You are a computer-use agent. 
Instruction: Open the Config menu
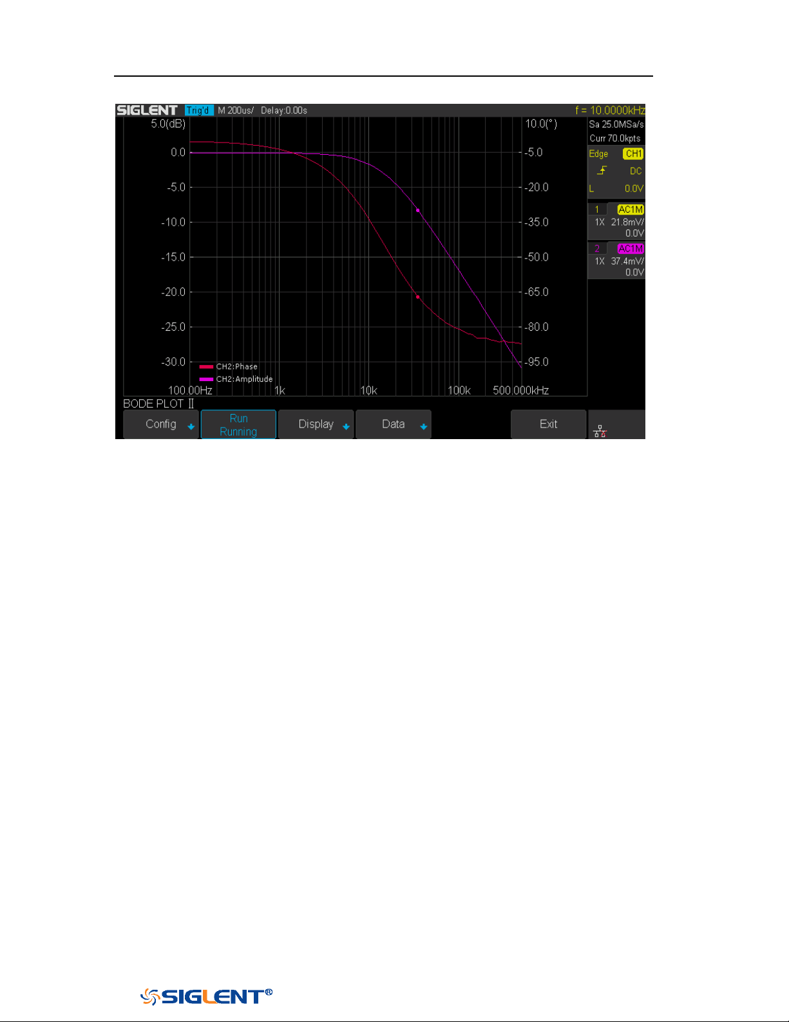coord(161,424)
